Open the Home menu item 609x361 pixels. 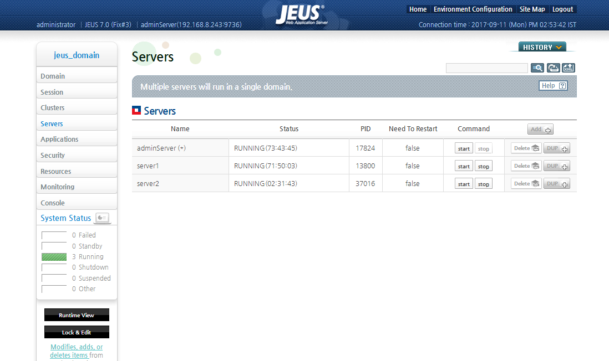[x=418, y=9]
